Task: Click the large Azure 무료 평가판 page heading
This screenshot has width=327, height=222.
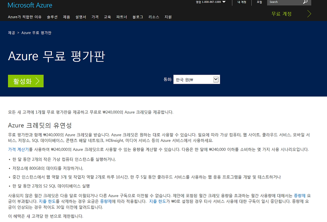Action: coord(56,56)
